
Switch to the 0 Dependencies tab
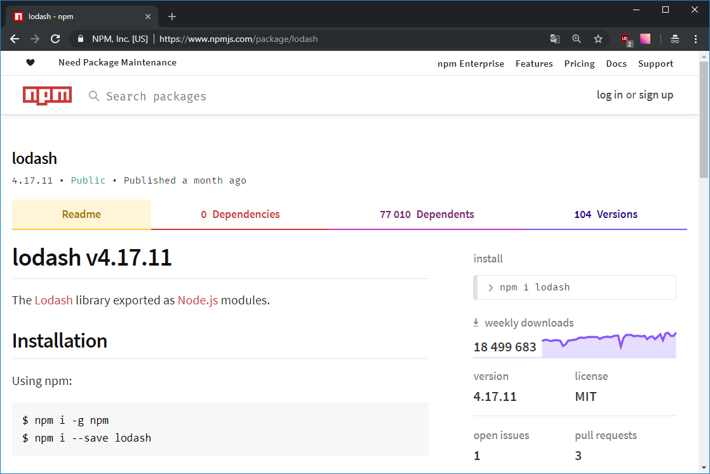(240, 214)
